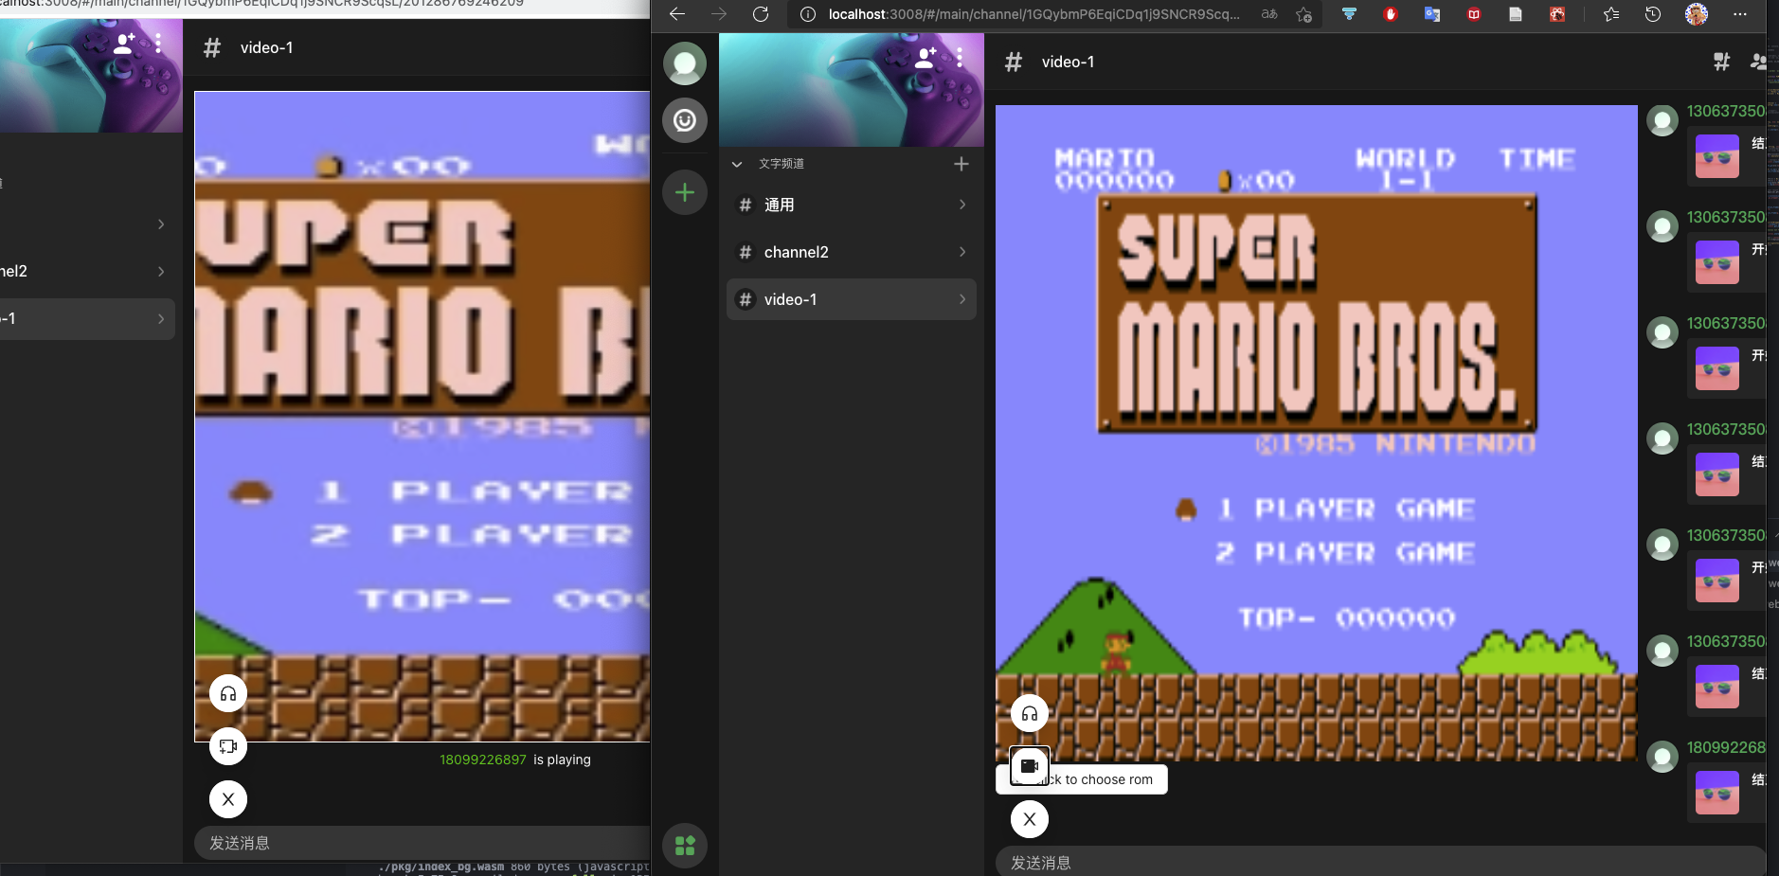
Task: Close the stream with left X button
Action: pos(228,799)
